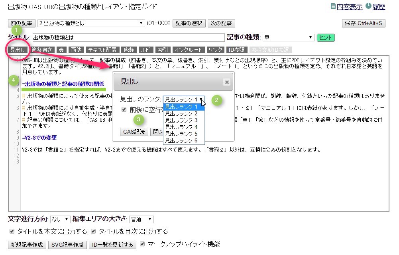
Task: Toggle the 前後に空行 checkbox in the dialog
Action: (124, 109)
